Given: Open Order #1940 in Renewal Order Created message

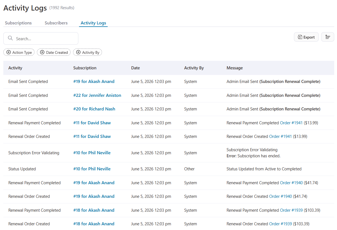Looking at the screenshot, I should 281,196.
